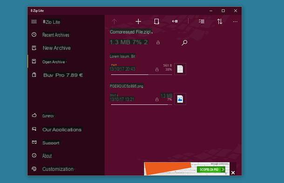The image size is (284, 183).
Task: Click the envelope Support icon
Action: pyautogui.click(x=34, y=142)
